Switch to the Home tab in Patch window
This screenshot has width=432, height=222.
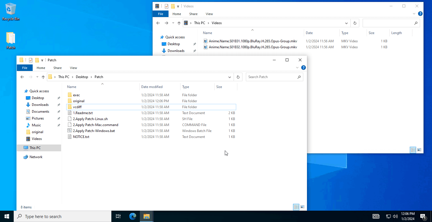point(41,68)
